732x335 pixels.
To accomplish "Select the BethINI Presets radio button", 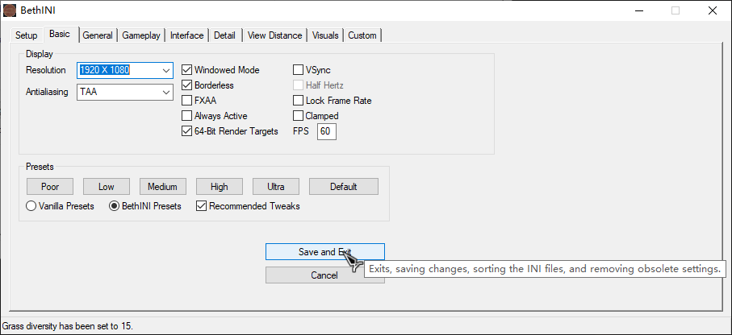I will [114, 206].
